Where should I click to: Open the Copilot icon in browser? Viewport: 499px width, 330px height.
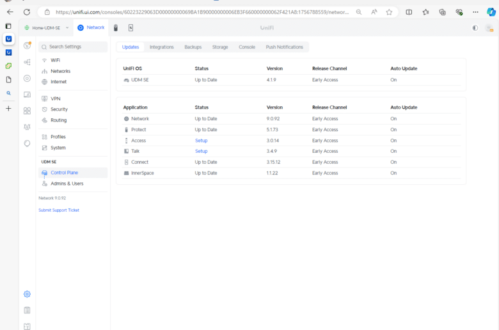(x=491, y=12)
